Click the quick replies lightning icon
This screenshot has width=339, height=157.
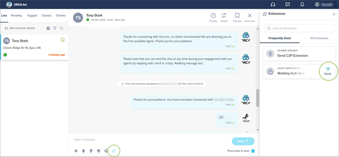(x=76, y=151)
